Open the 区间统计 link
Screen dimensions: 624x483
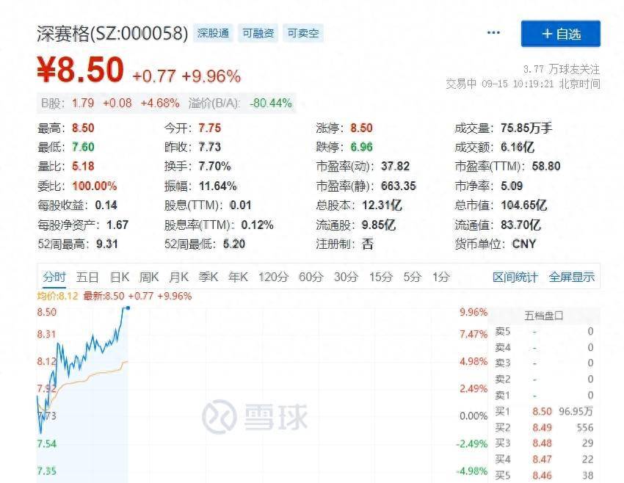(x=515, y=277)
